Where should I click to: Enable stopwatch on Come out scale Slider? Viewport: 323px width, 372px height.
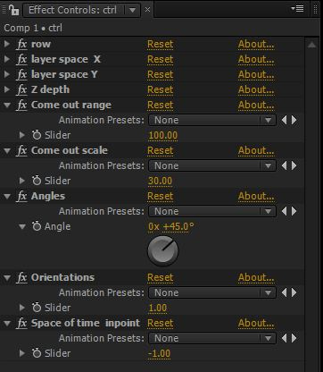[x=37, y=181]
